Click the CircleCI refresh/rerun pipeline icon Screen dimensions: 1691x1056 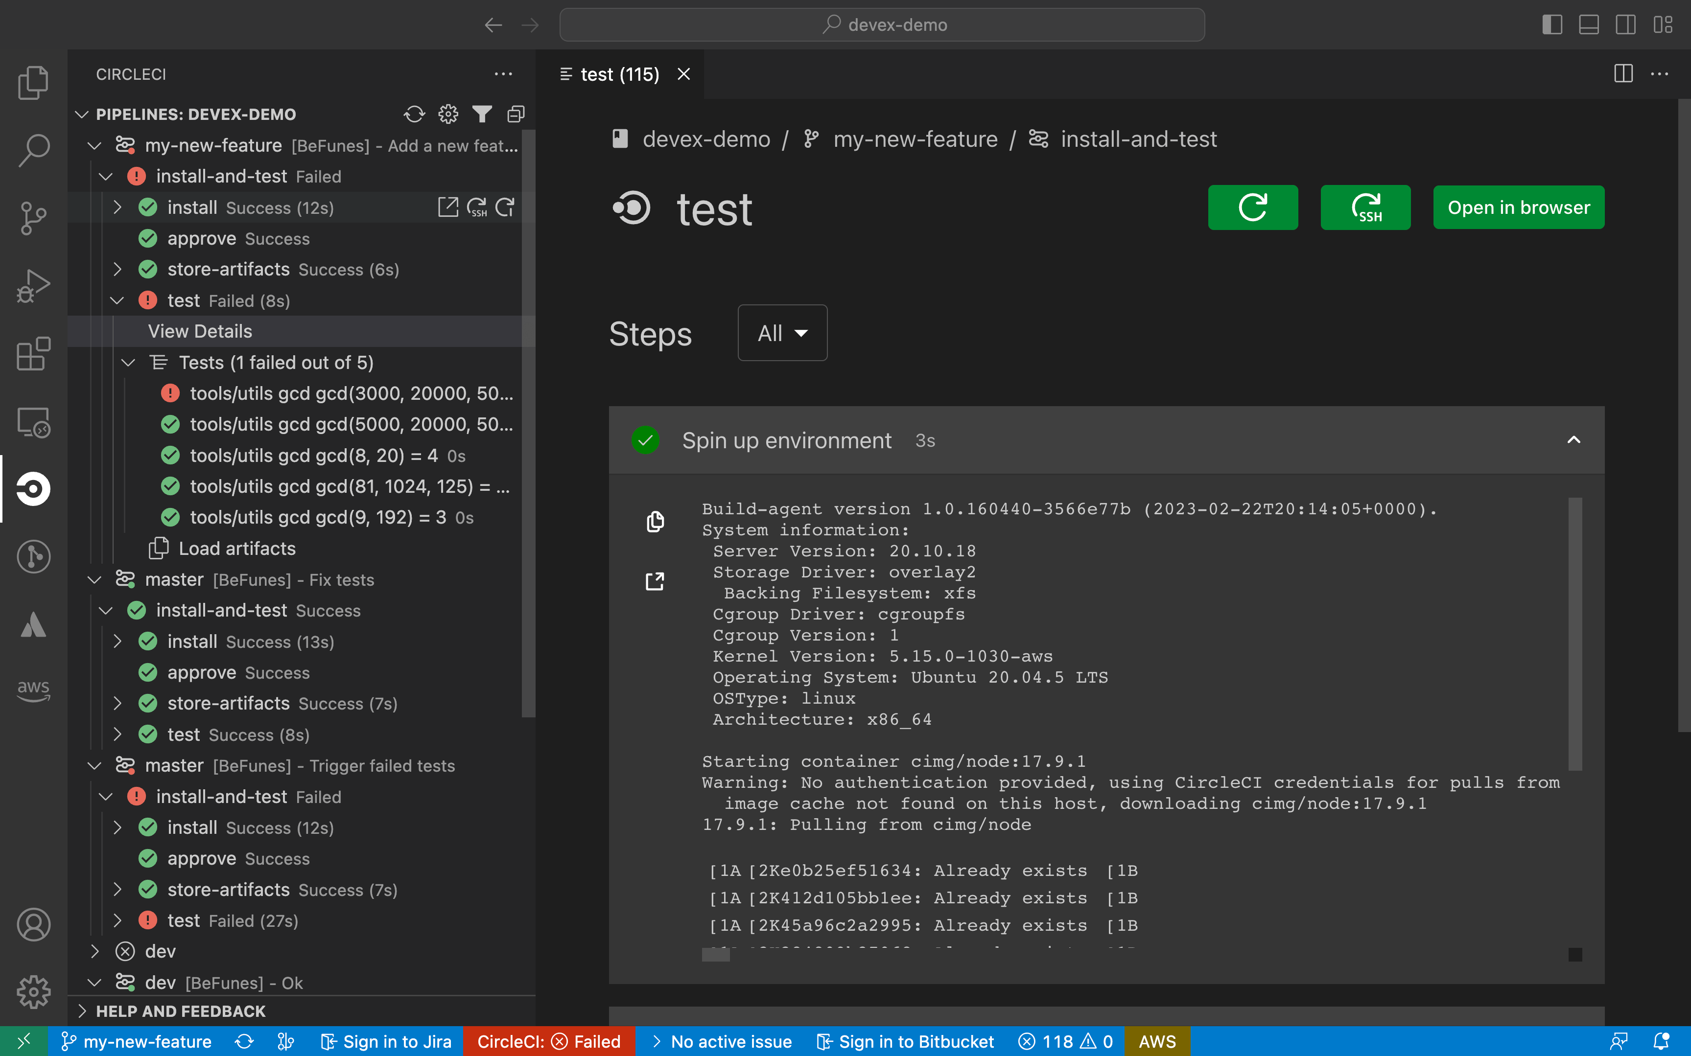(x=414, y=113)
